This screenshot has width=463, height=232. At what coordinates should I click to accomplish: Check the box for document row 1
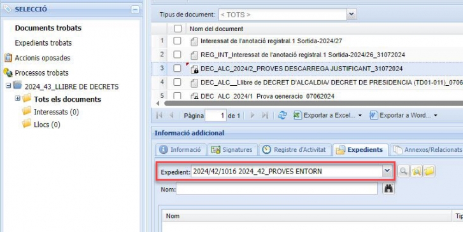177,41
